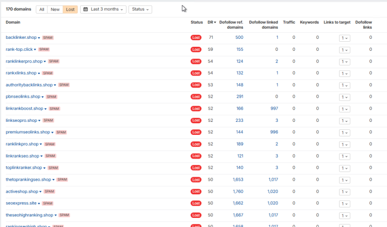Open the ranklinkerpro.shop domain link
Viewport: 387px width, 227px height.
[x=24, y=61]
